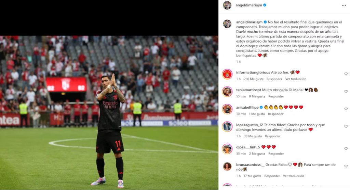Like taniamartinspt's comment with heart icon
The image size is (350, 190).
(x=346, y=92)
